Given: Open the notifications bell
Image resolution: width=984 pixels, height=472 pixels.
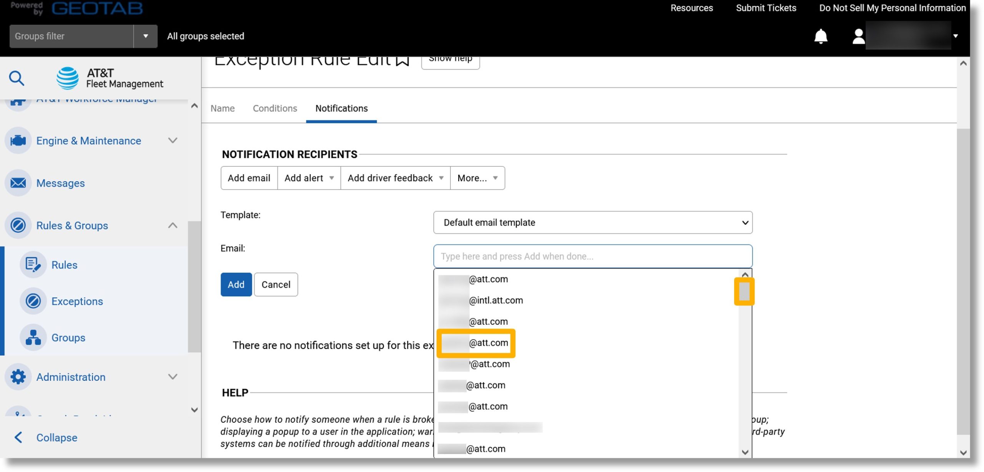Looking at the screenshot, I should pyautogui.click(x=821, y=36).
